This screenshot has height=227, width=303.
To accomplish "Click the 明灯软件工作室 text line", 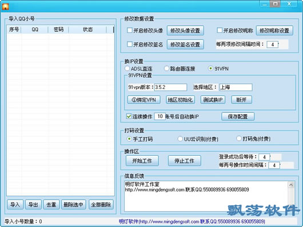I will coord(142,184).
